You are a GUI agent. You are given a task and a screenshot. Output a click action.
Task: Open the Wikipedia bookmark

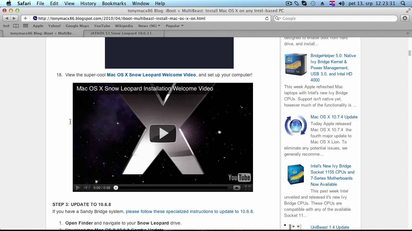pos(124,26)
